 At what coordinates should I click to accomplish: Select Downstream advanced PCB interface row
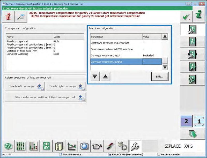(x=126, y=49)
